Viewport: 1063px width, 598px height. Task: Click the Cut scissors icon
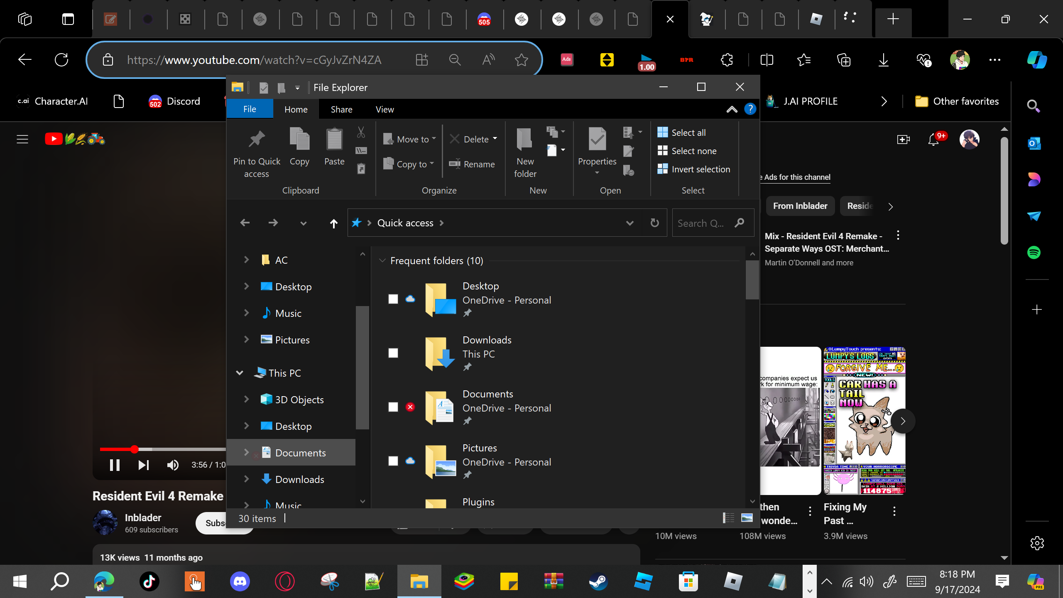(x=361, y=132)
